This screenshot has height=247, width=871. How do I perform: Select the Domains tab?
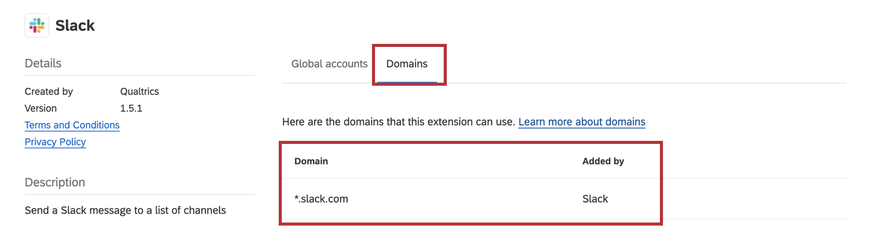coord(407,64)
